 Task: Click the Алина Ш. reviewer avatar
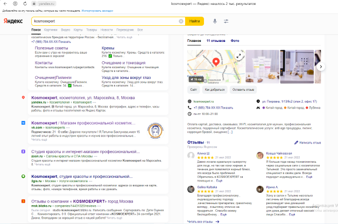click(x=191, y=155)
